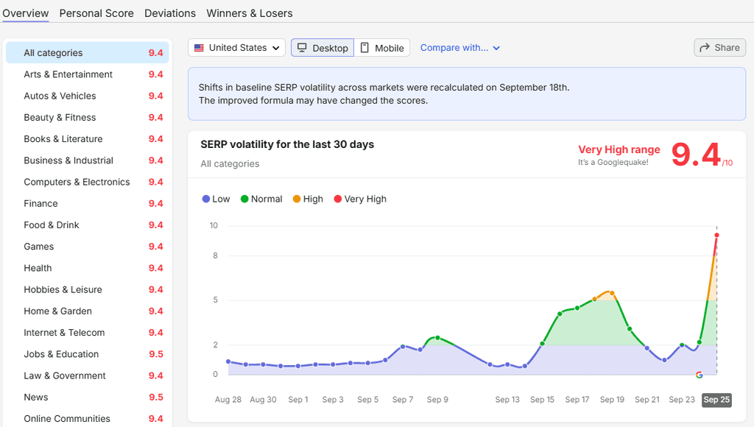Image resolution: width=754 pixels, height=427 pixels.
Task: Open the Home & Garden category
Action: click(x=88, y=311)
